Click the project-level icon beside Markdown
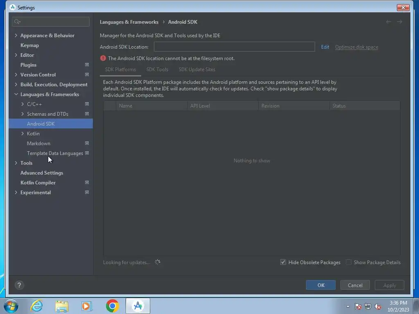The height and width of the screenshot is (314, 419). (x=87, y=144)
